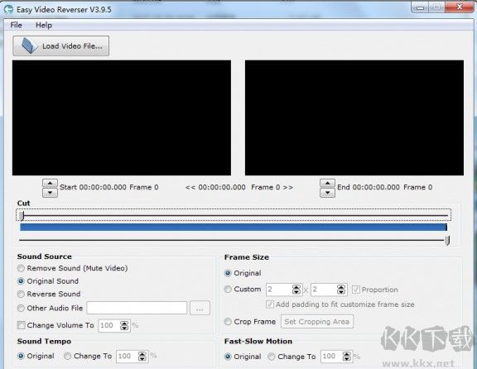This screenshot has width=477, height=369.
Task: Decrease Start frame with down arrow
Action: coord(50,193)
